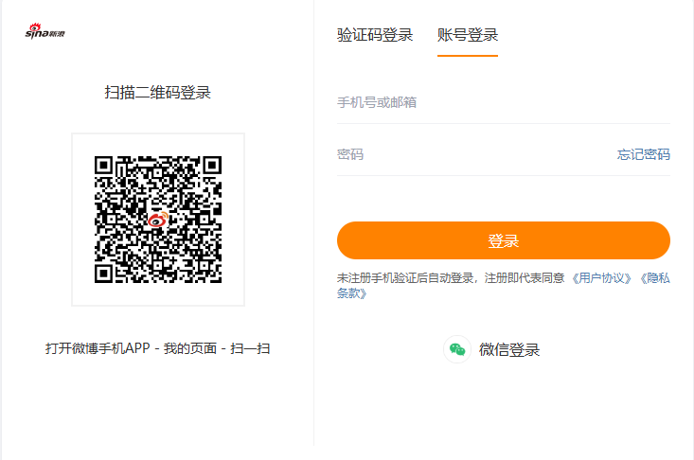Image resolution: width=694 pixels, height=460 pixels.
Task: Focus the 手机号或邮箱 input field
Action: pyautogui.click(x=504, y=102)
